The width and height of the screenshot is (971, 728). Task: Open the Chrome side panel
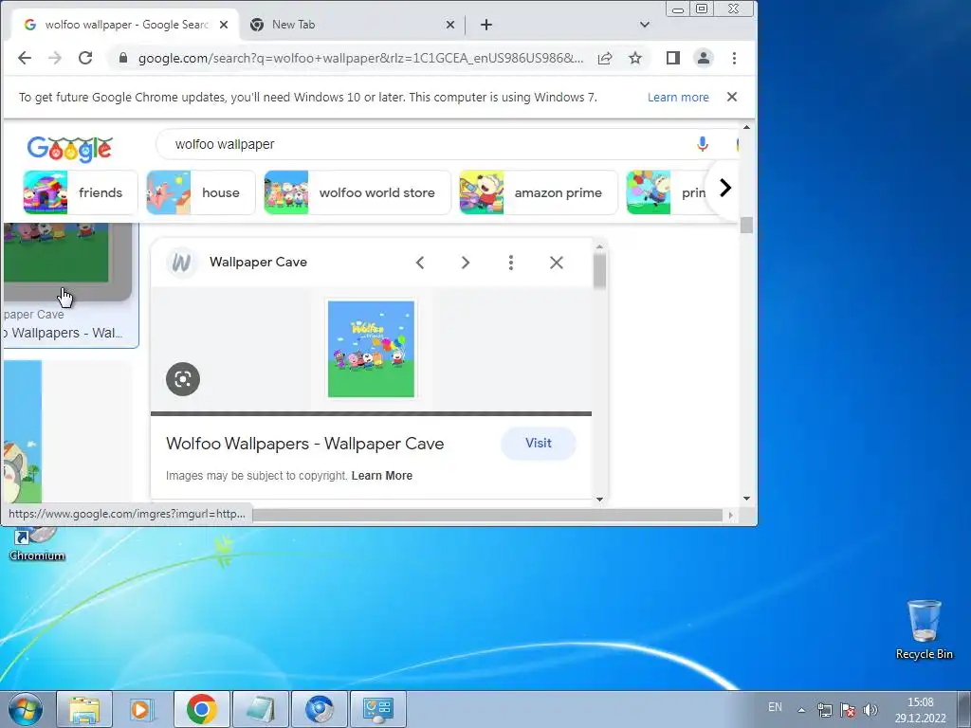[x=673, y=58]
